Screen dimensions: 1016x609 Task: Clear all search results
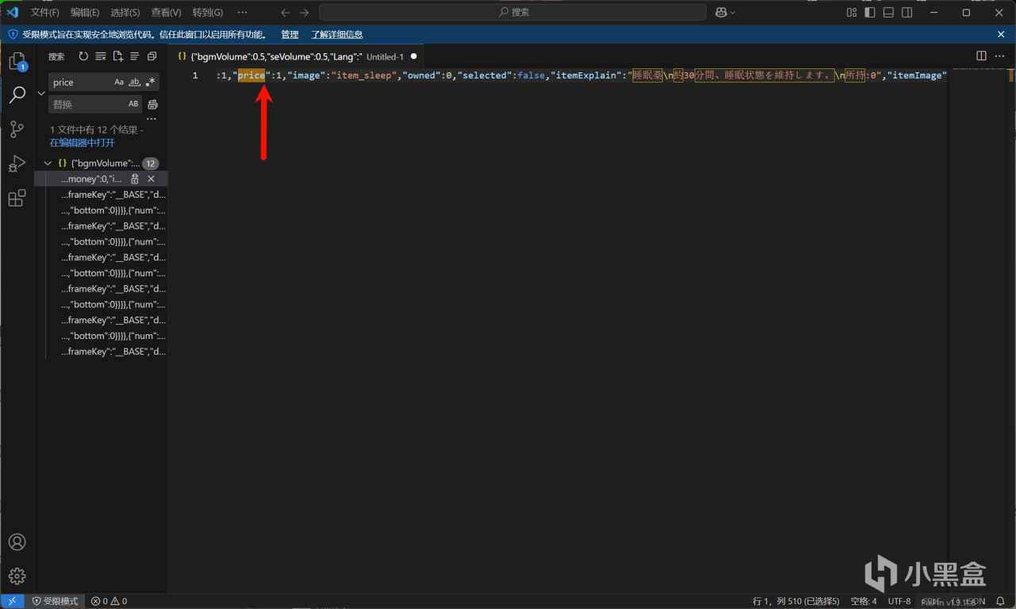pos(101,56)
